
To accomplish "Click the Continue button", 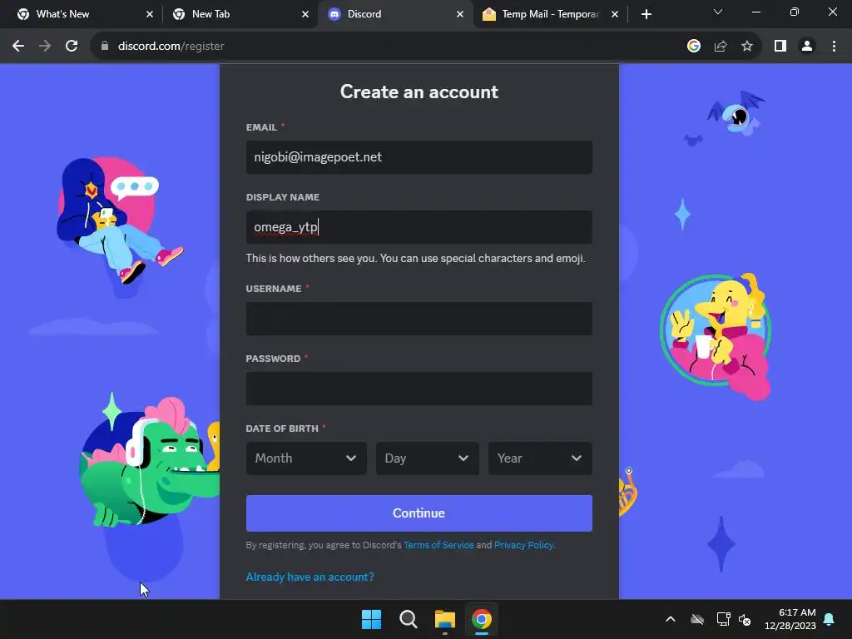I will (x=419, y=513).
